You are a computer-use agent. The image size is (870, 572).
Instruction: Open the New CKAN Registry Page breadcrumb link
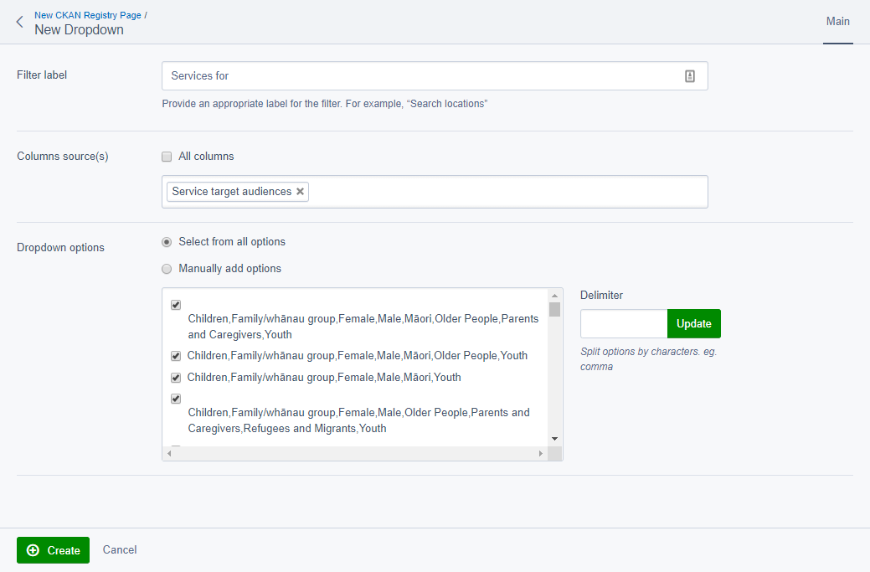88,14
